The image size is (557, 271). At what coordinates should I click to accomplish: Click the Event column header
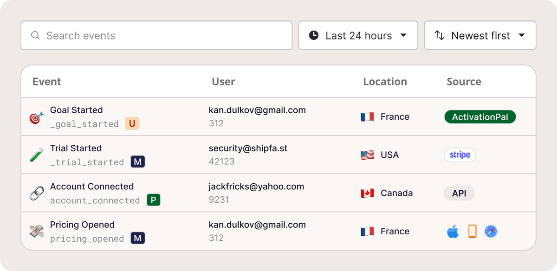[x=47, y=82]
